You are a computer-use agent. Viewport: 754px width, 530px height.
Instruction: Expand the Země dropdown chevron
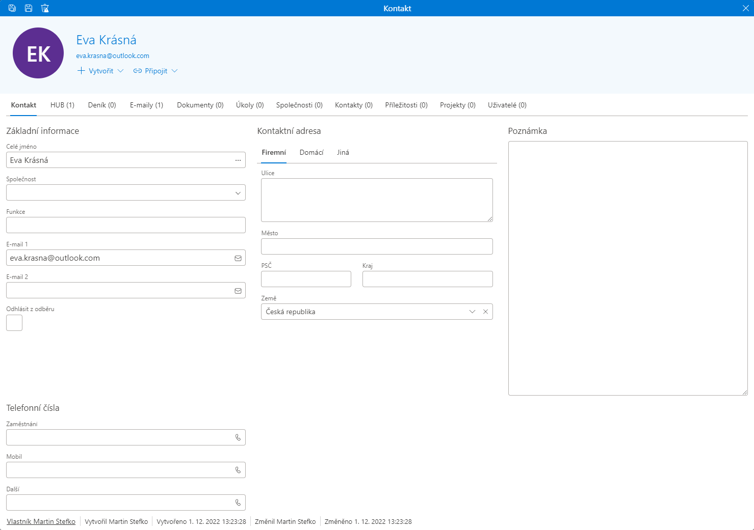[x=472, y=312]
